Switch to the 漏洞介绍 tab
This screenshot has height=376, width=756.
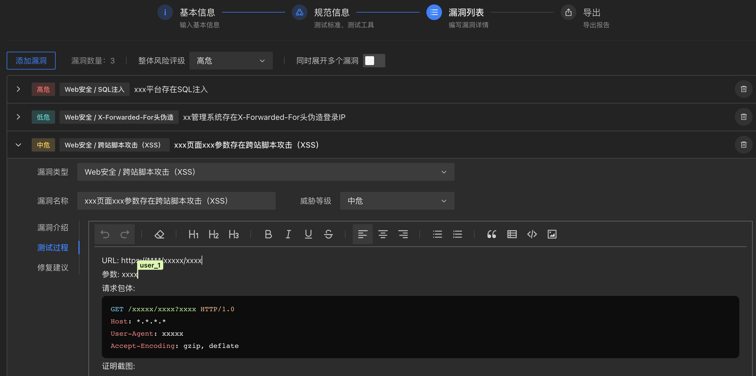tap(53, 227)
